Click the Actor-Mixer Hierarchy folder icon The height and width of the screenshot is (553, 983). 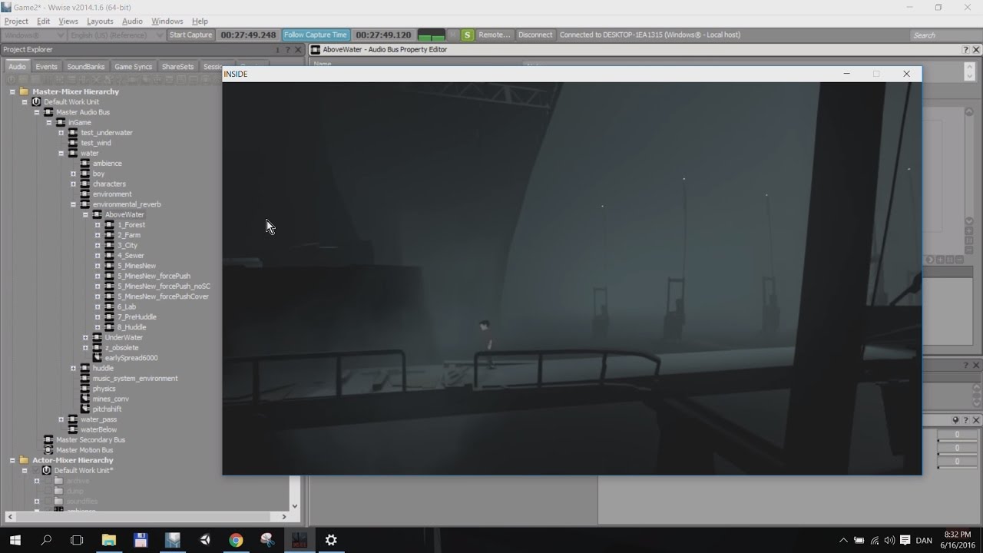point(24,460)
